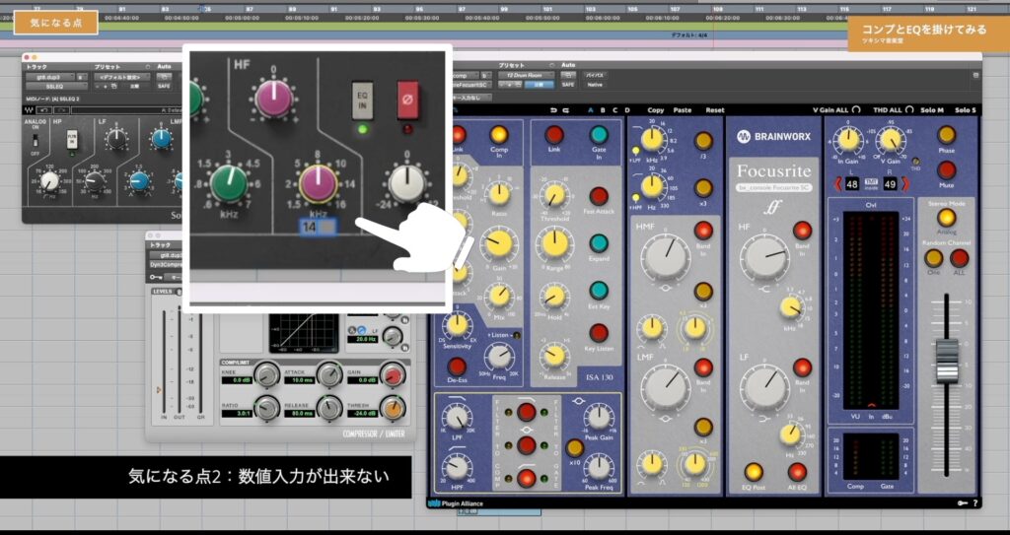Screen dimensions: 1010x535
Task: Select settings slot A
Action: (x=590, y=110)
